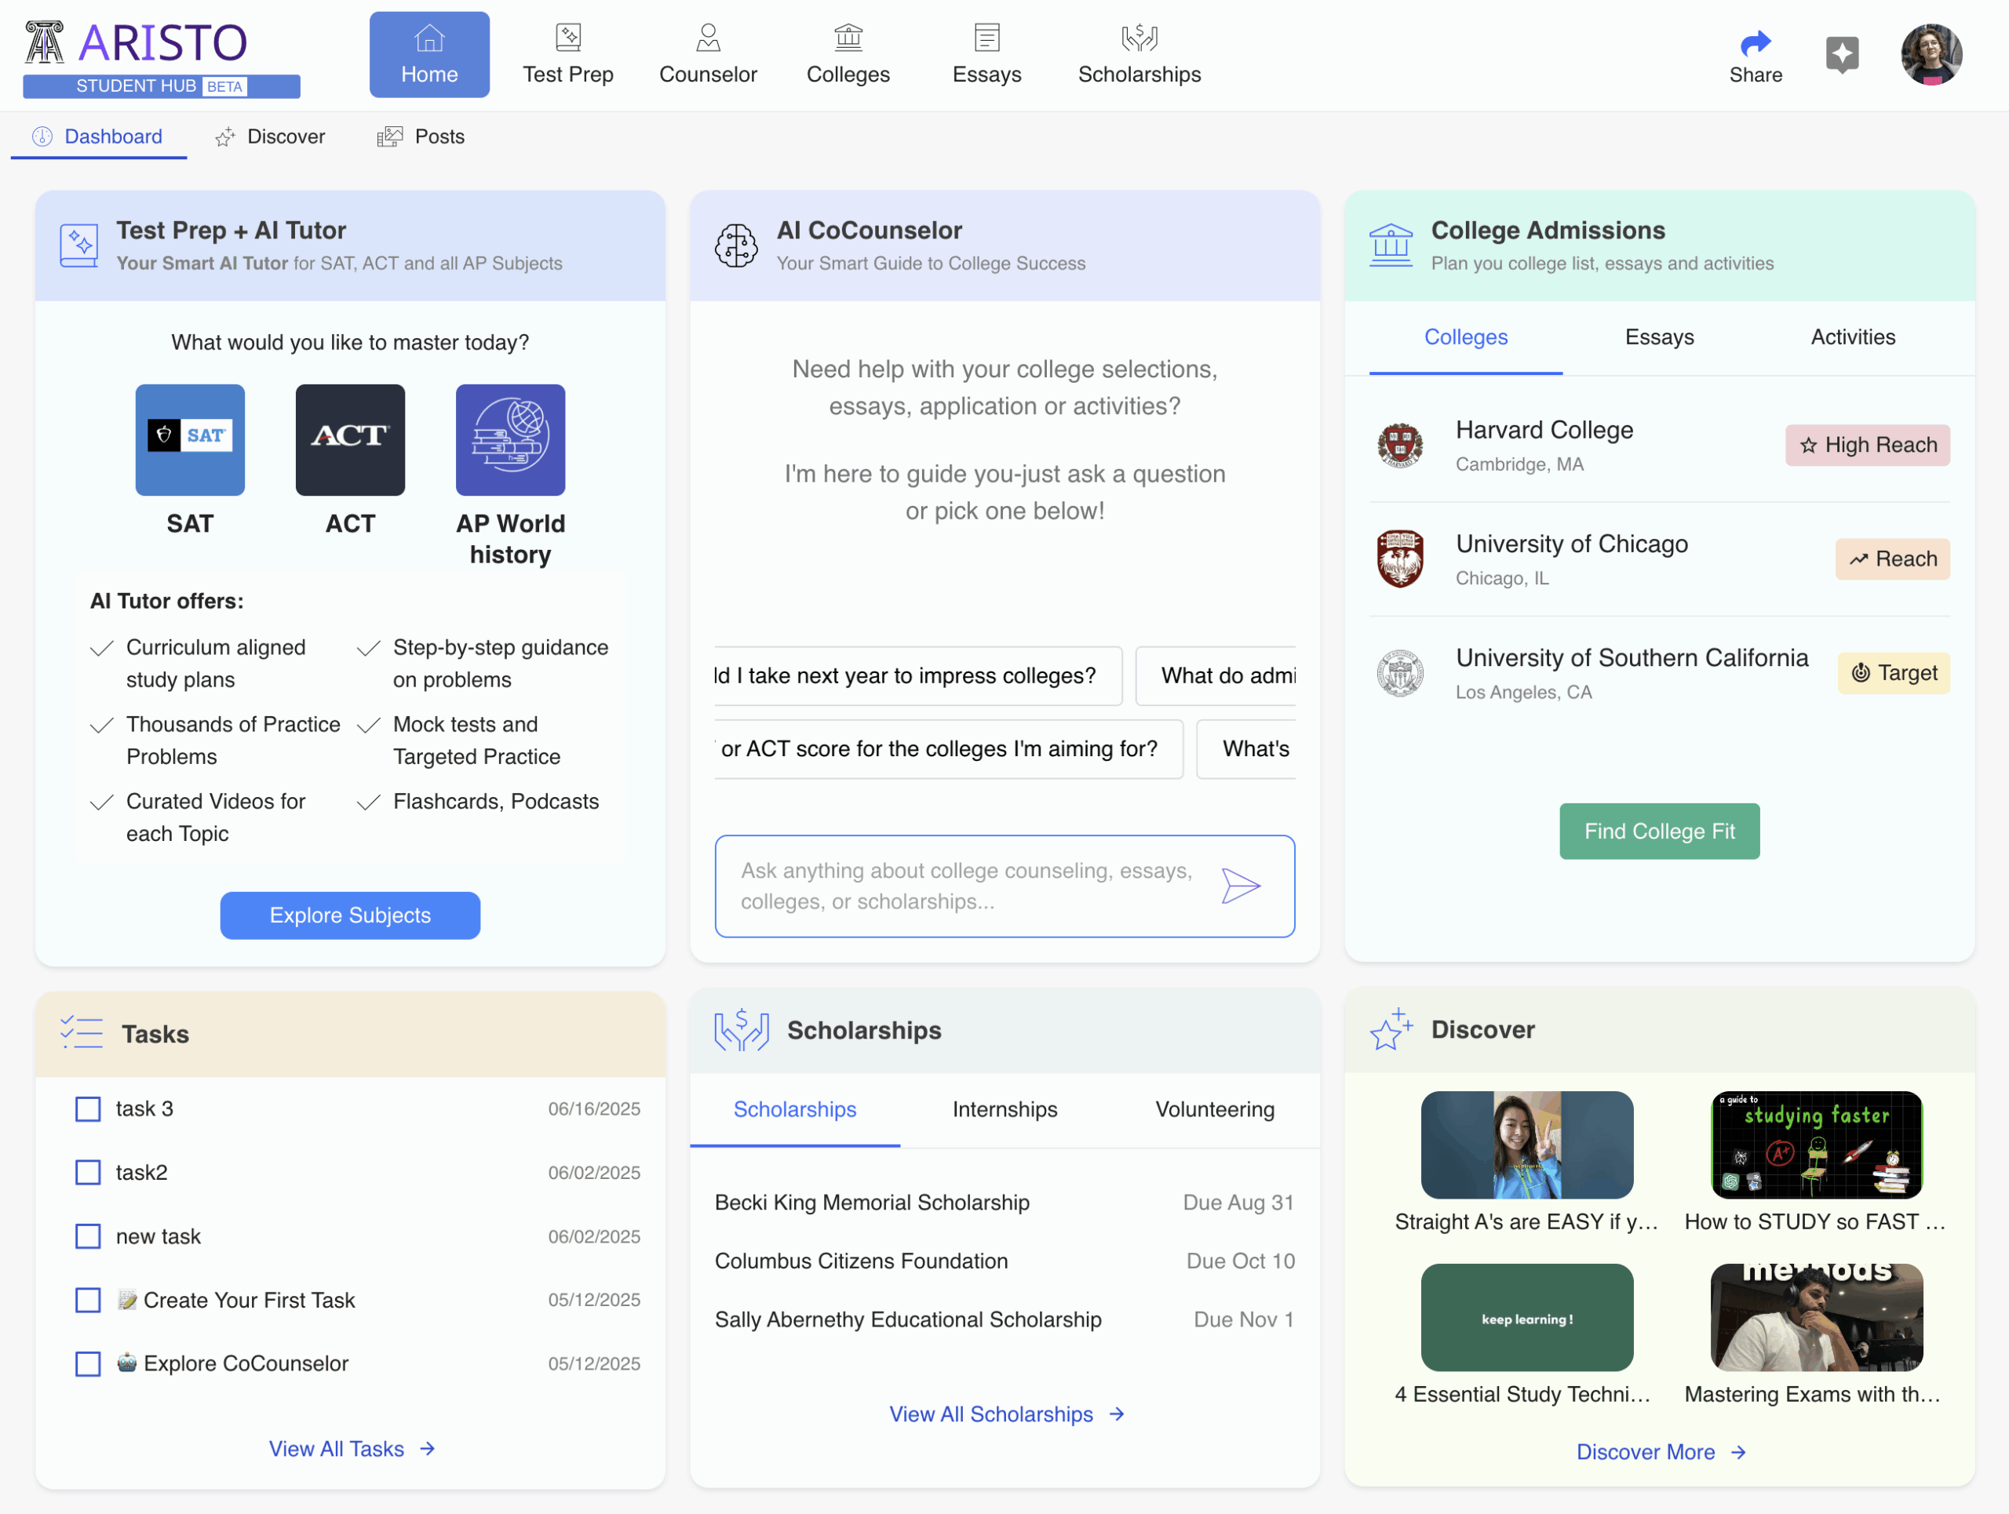This screenshot has height=1514, width=2009.
Task: Open the Scholarships nav tab
Action: [1139, 54]
